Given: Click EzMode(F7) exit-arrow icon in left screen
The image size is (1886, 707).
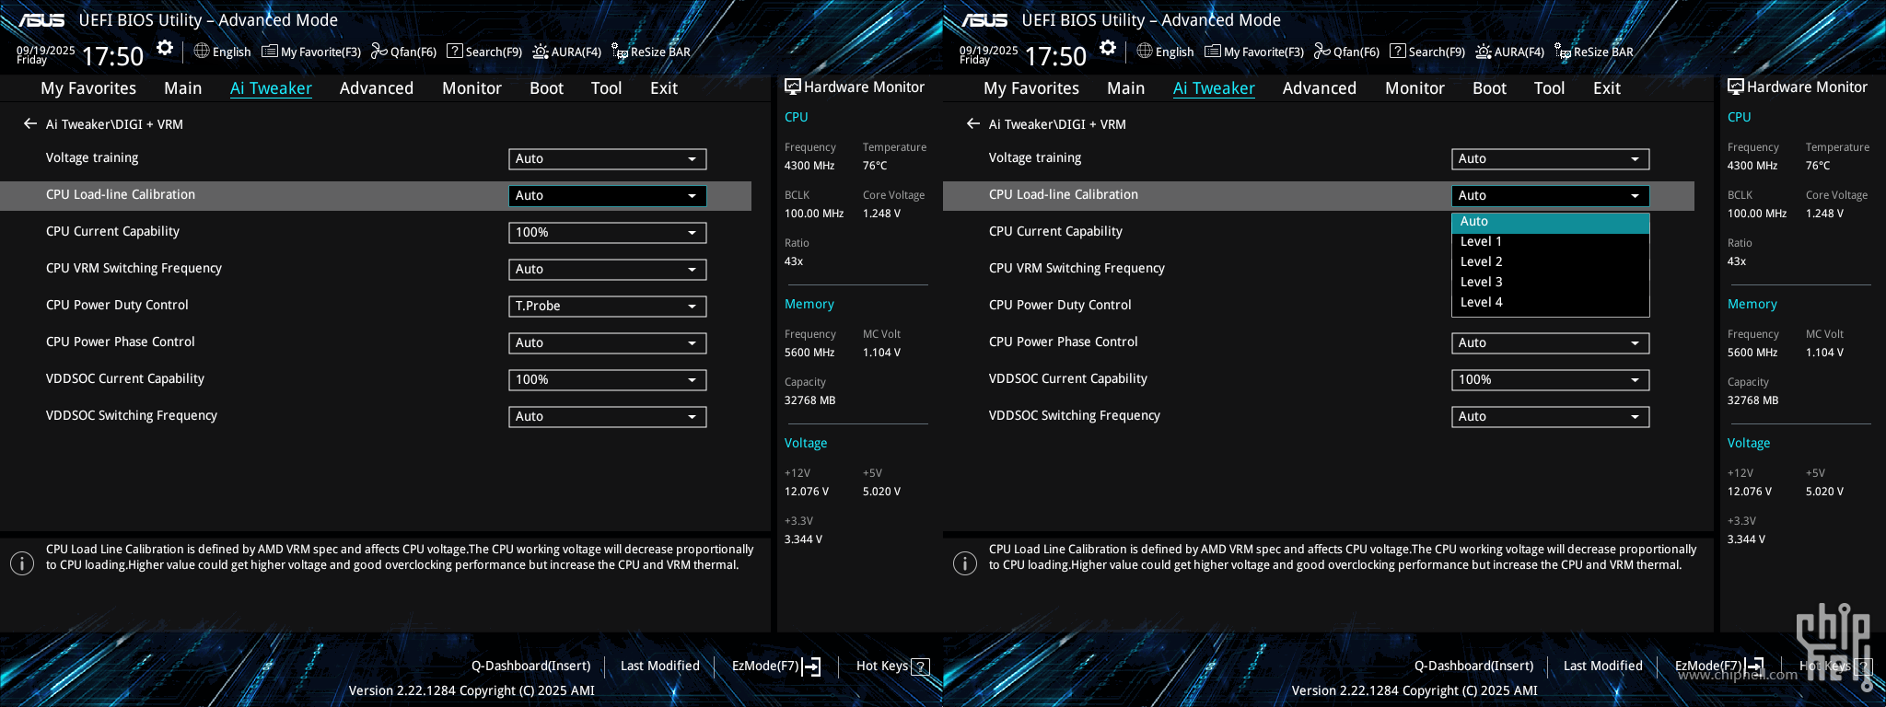Looking at the screenshot, I should coord(811,666).
